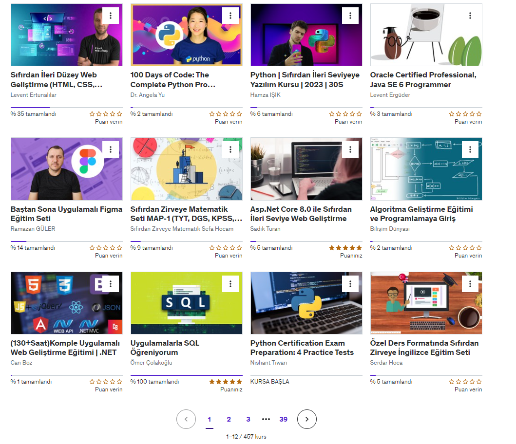Open options menu on Sıfırdan İleri Düzey Web course

click(x=111, y=16)
